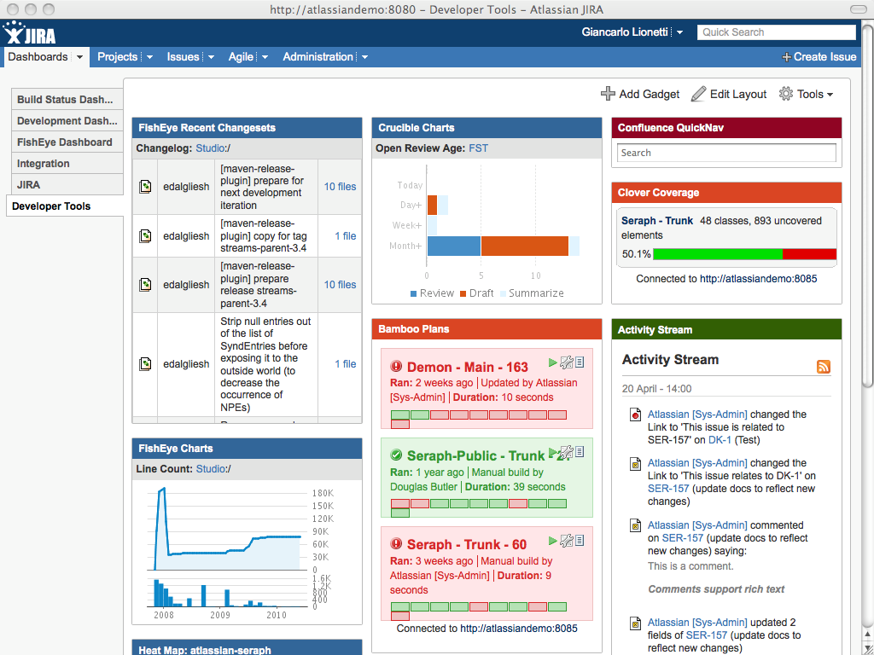The image size is (874, 655).
Task: Open the FST link in Crucible Charts
Action: [478, 148]
